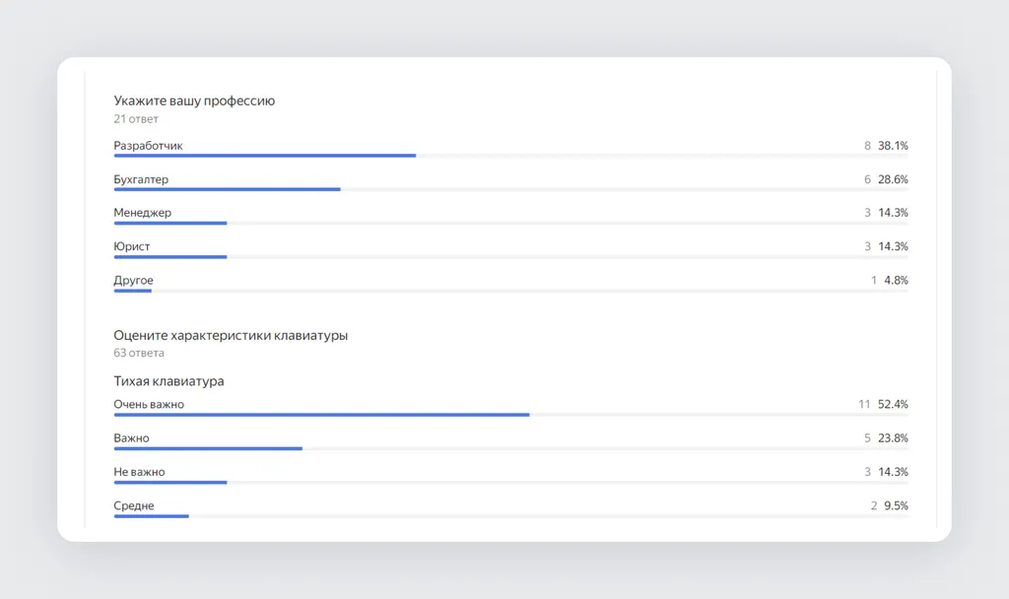Click the 'Очень важно' answer label
The width and height of the screenshot is (1009, 599).
pos(149,405)
